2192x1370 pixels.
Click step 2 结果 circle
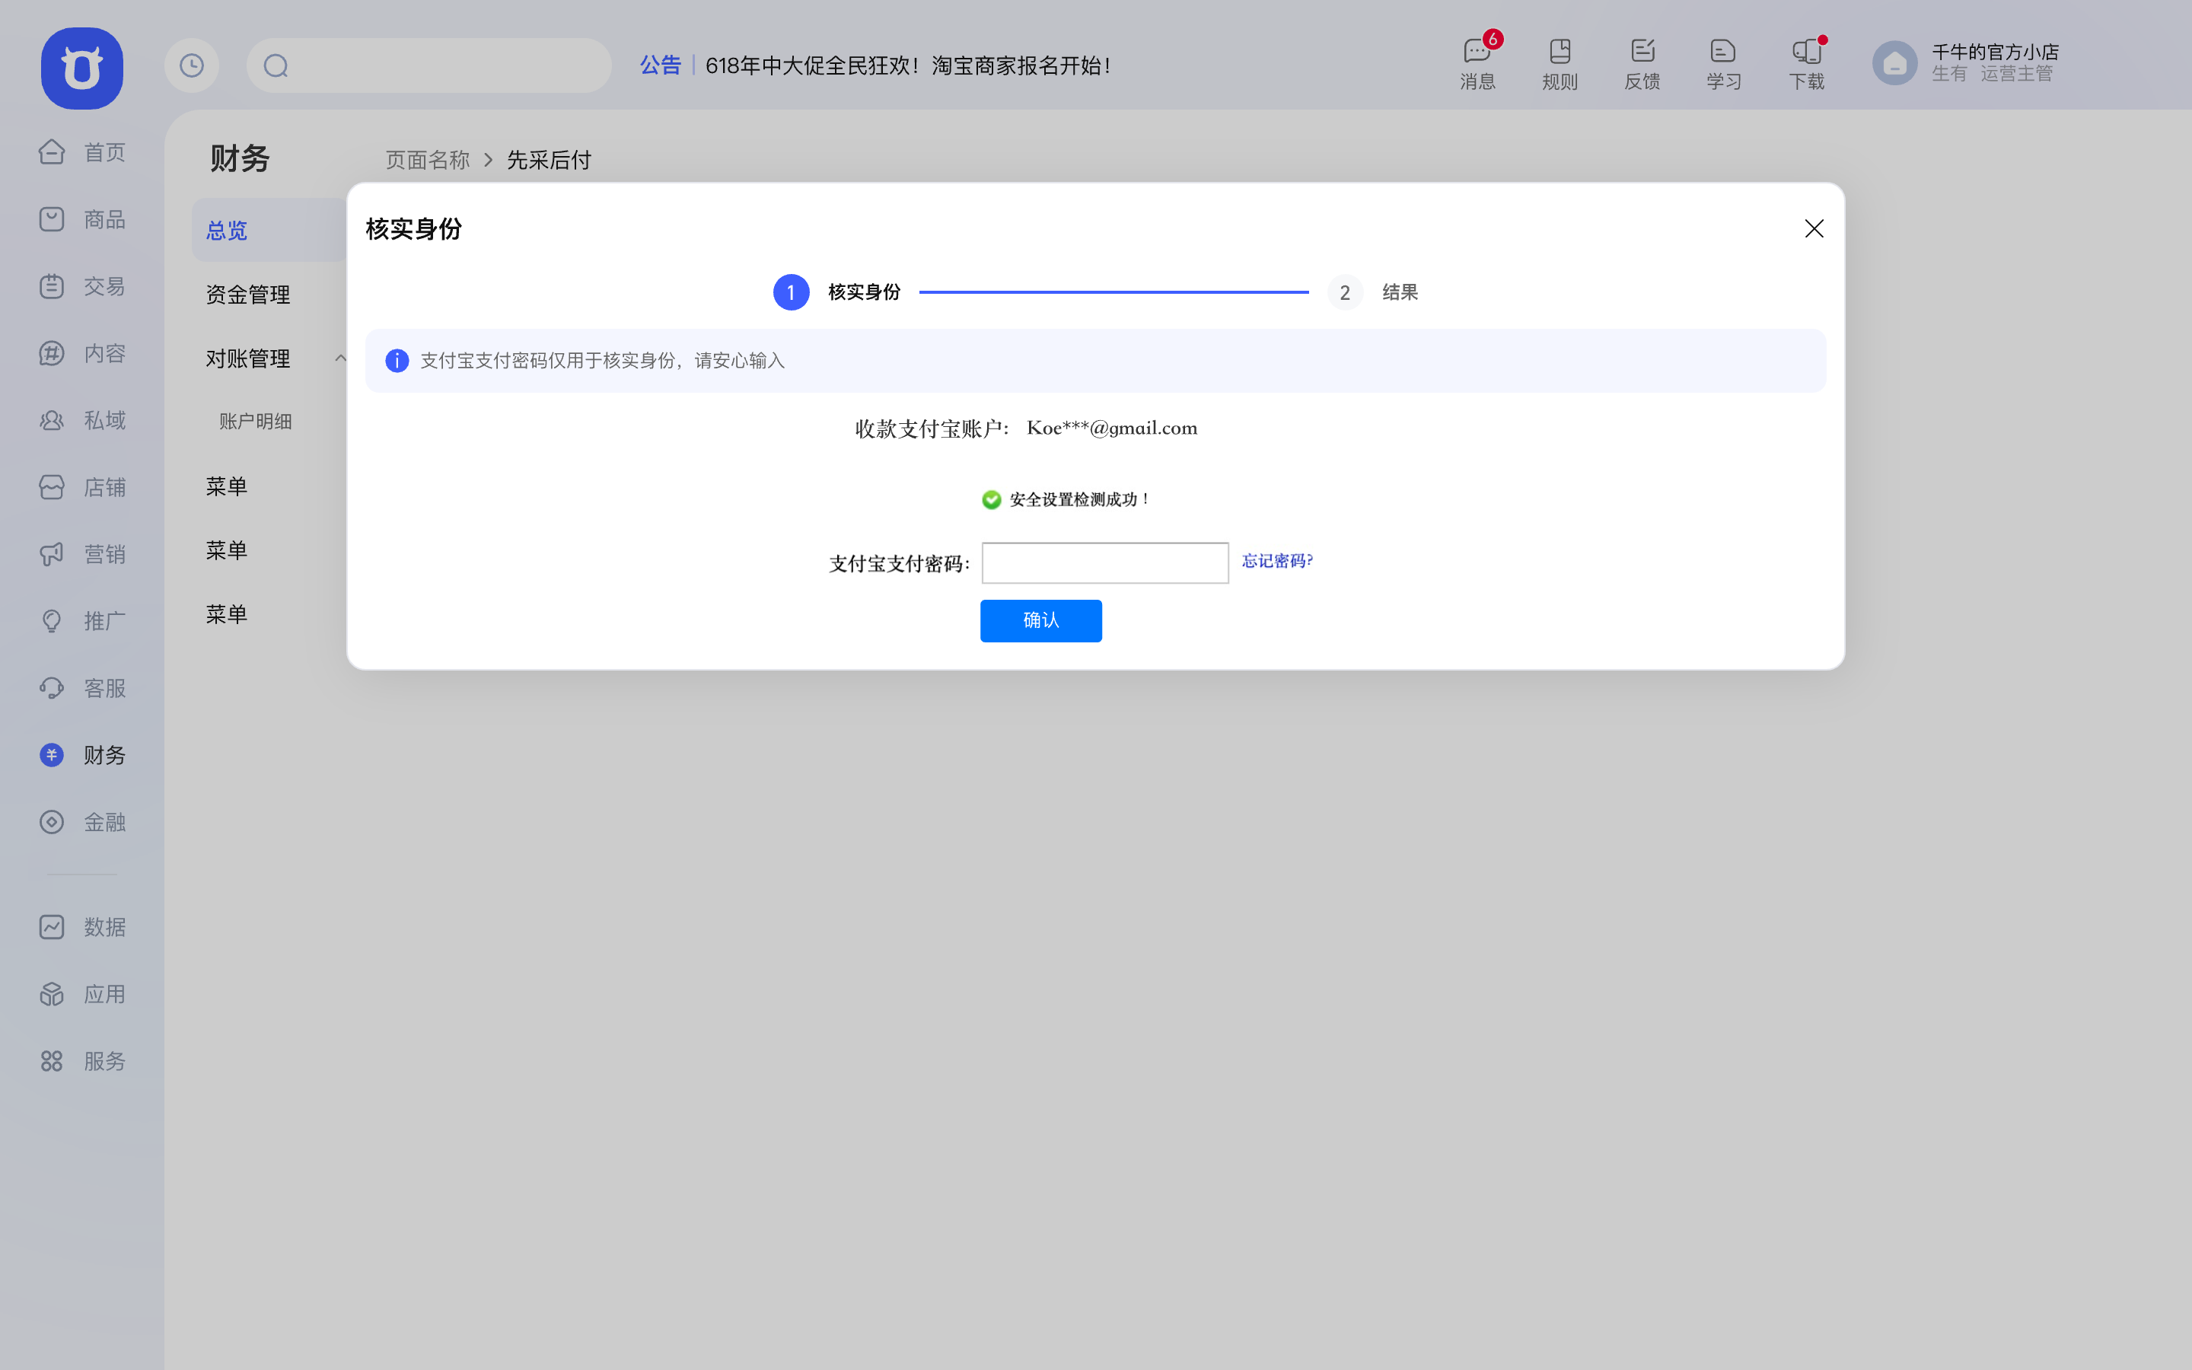point(1345,292)
